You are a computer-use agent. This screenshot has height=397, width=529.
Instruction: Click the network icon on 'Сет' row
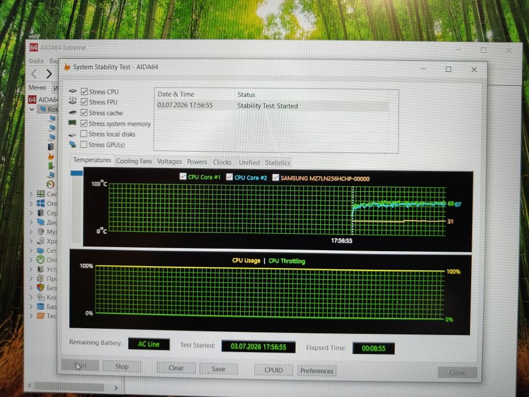pos(40,251)
